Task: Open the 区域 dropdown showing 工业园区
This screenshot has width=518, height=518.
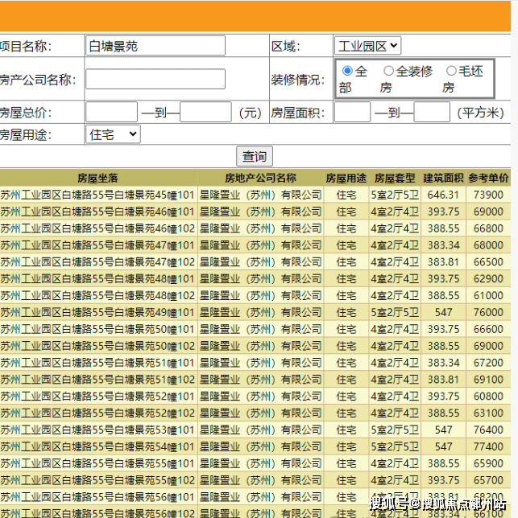Action: (367, 47)
